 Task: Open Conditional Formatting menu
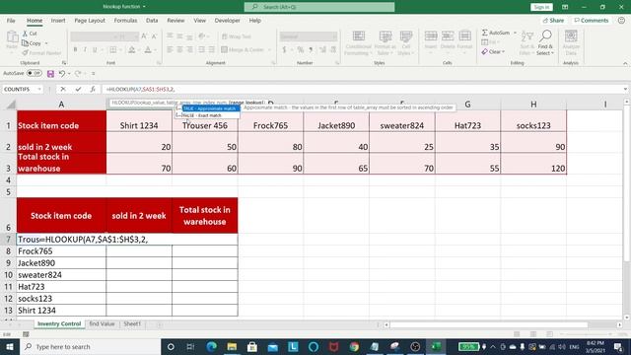pos(358,42)
